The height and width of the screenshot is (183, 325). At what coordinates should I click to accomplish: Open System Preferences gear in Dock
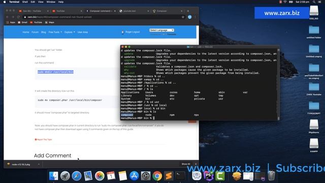coord(146,176)
